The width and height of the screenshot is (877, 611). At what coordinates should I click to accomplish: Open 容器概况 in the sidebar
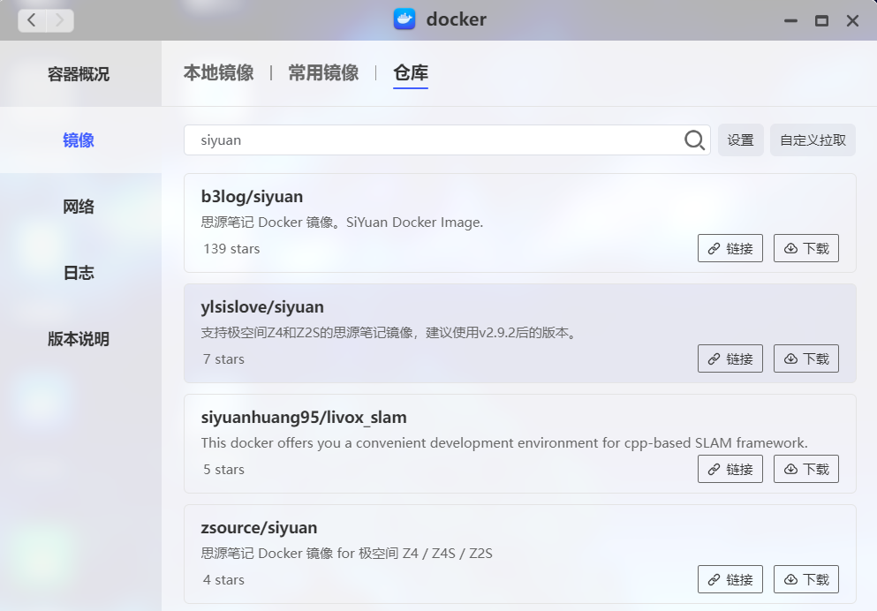(x=79, y=74)
